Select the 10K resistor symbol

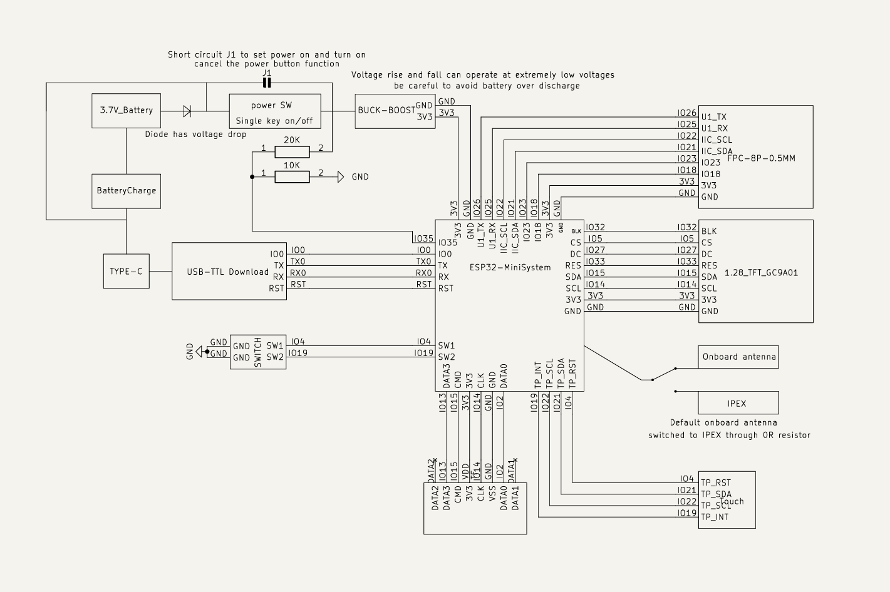[292, 177]
